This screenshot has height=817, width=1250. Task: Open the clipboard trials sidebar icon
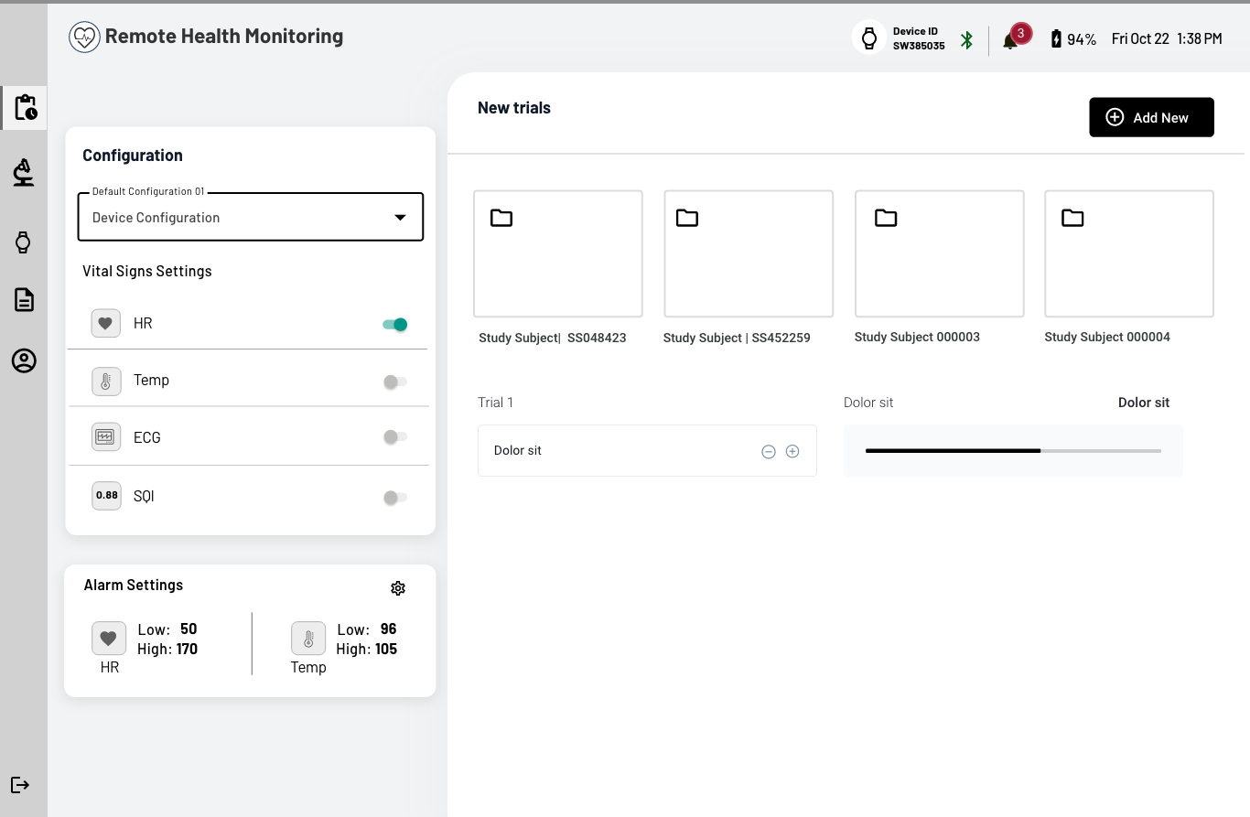[25, 107]
